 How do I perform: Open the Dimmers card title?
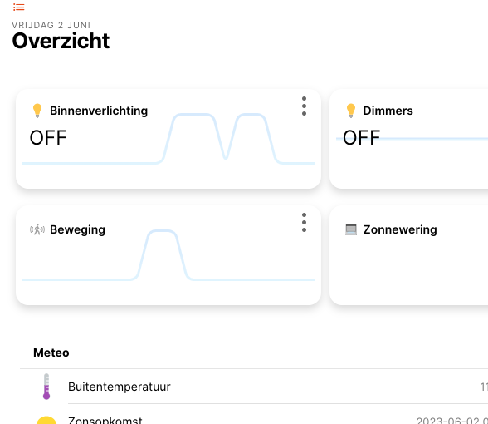point(388,111)
